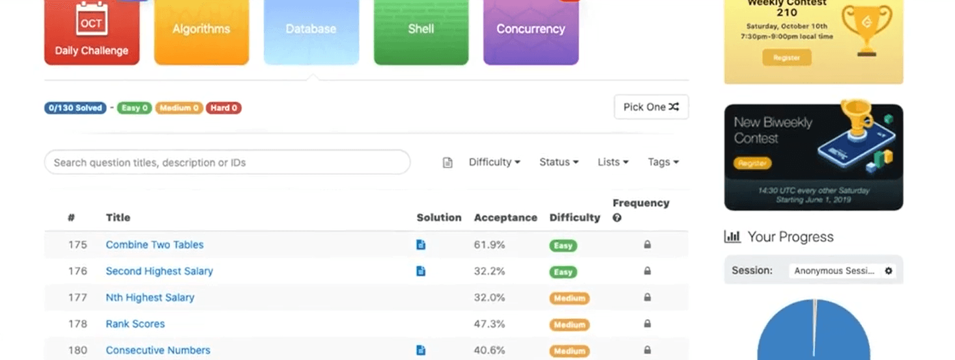Open solution icon for Consecutive Numbers
Screen dimensions: 955x360
421,350
